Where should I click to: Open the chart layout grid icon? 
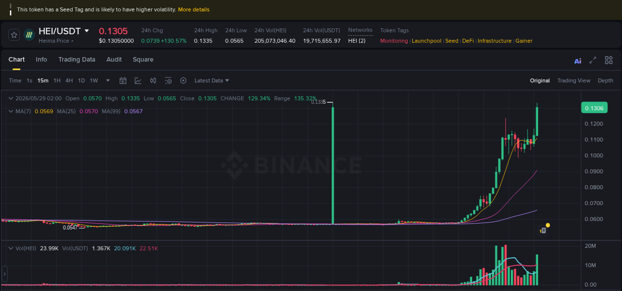(x=609, y=60)
